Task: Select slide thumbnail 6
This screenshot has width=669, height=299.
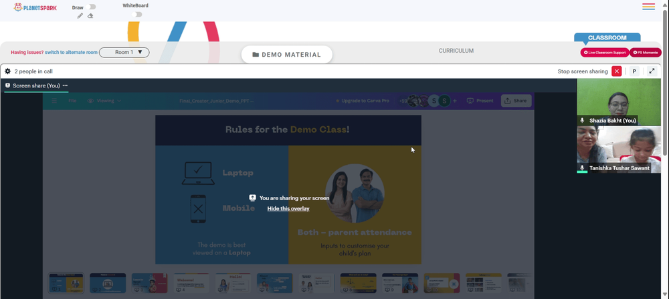Action: 275,283
